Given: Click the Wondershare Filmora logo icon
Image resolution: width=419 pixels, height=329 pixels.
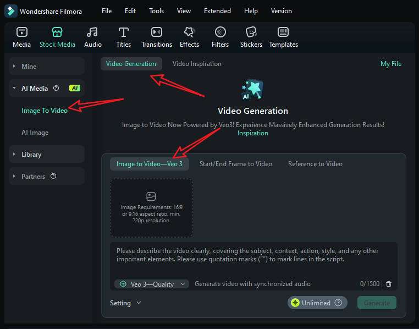Looking at the screenshot, I should tap(10, 11).
